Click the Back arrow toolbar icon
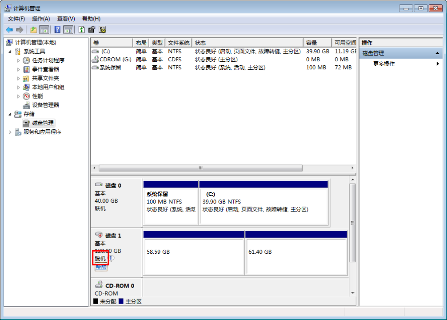Image resolution: width=447 pixels, height=320 pixels. 9,30
